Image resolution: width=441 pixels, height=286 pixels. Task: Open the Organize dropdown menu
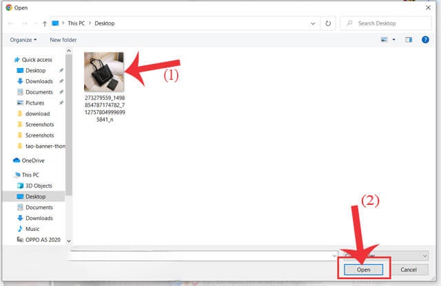23,40
